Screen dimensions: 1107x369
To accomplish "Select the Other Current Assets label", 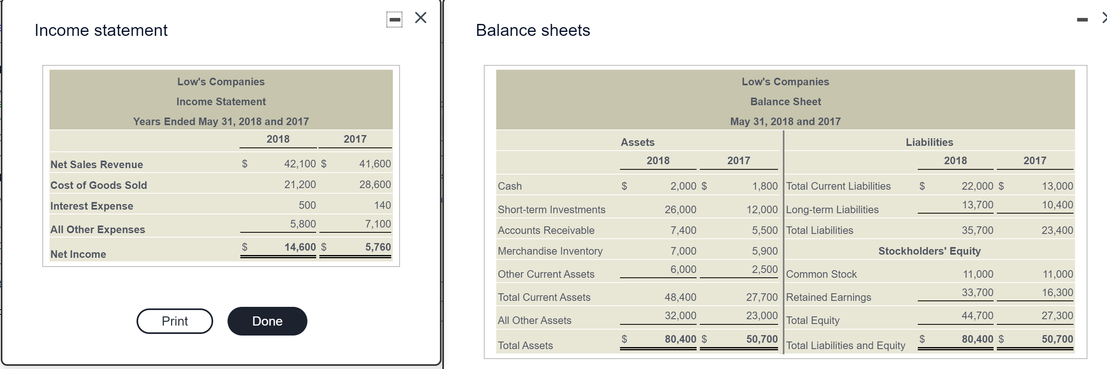I will click(x=546, y=274).
